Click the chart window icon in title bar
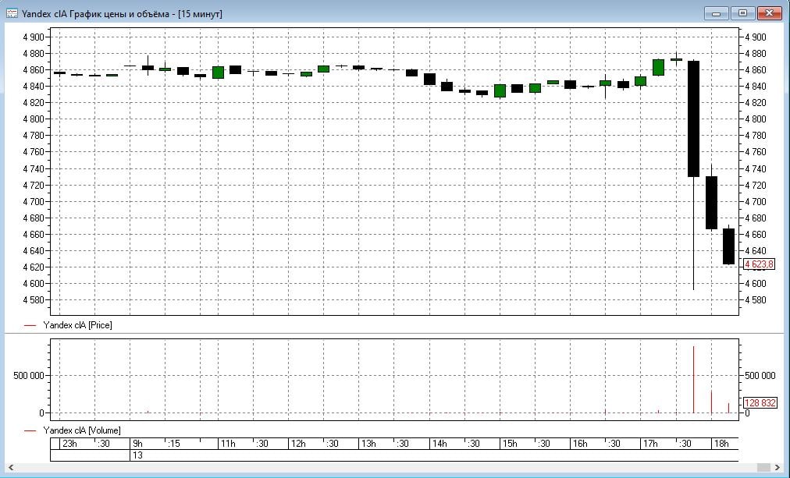 click(x=12, y=13)
